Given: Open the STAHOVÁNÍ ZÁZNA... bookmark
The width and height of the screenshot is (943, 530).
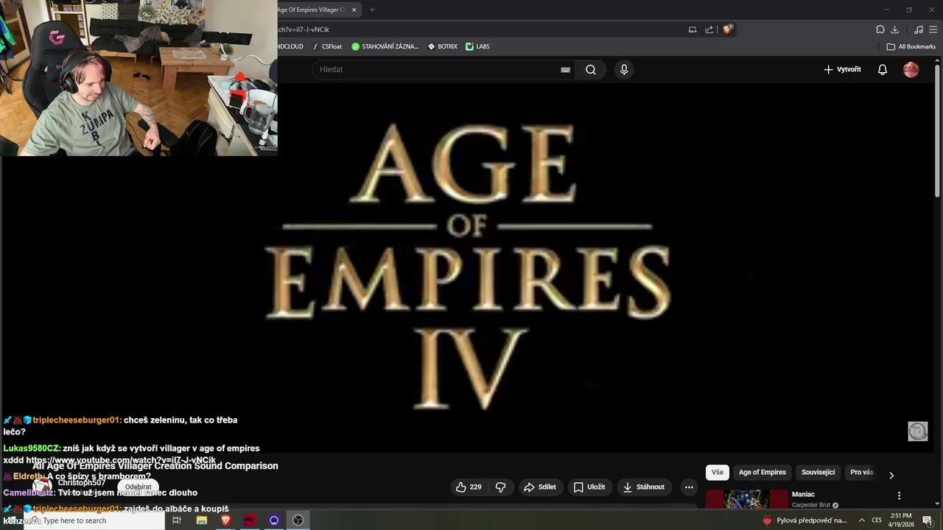Looking at the screenshot, I should coord(385,46).
